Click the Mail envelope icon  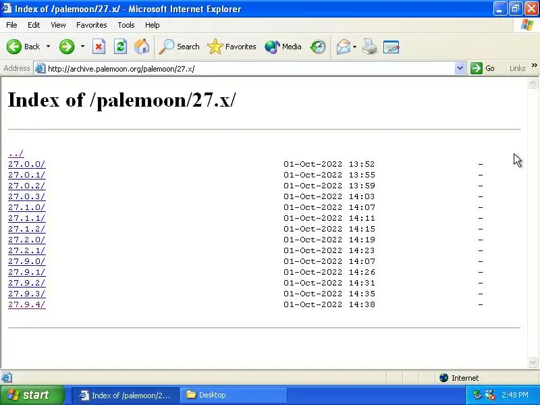click(x=344, y=47)
